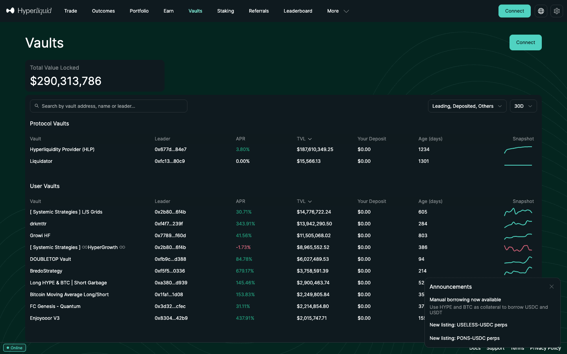The width and height of the screenshot is (567, 354).
Task: Open the Outcomes page
Action: (104, 11)
